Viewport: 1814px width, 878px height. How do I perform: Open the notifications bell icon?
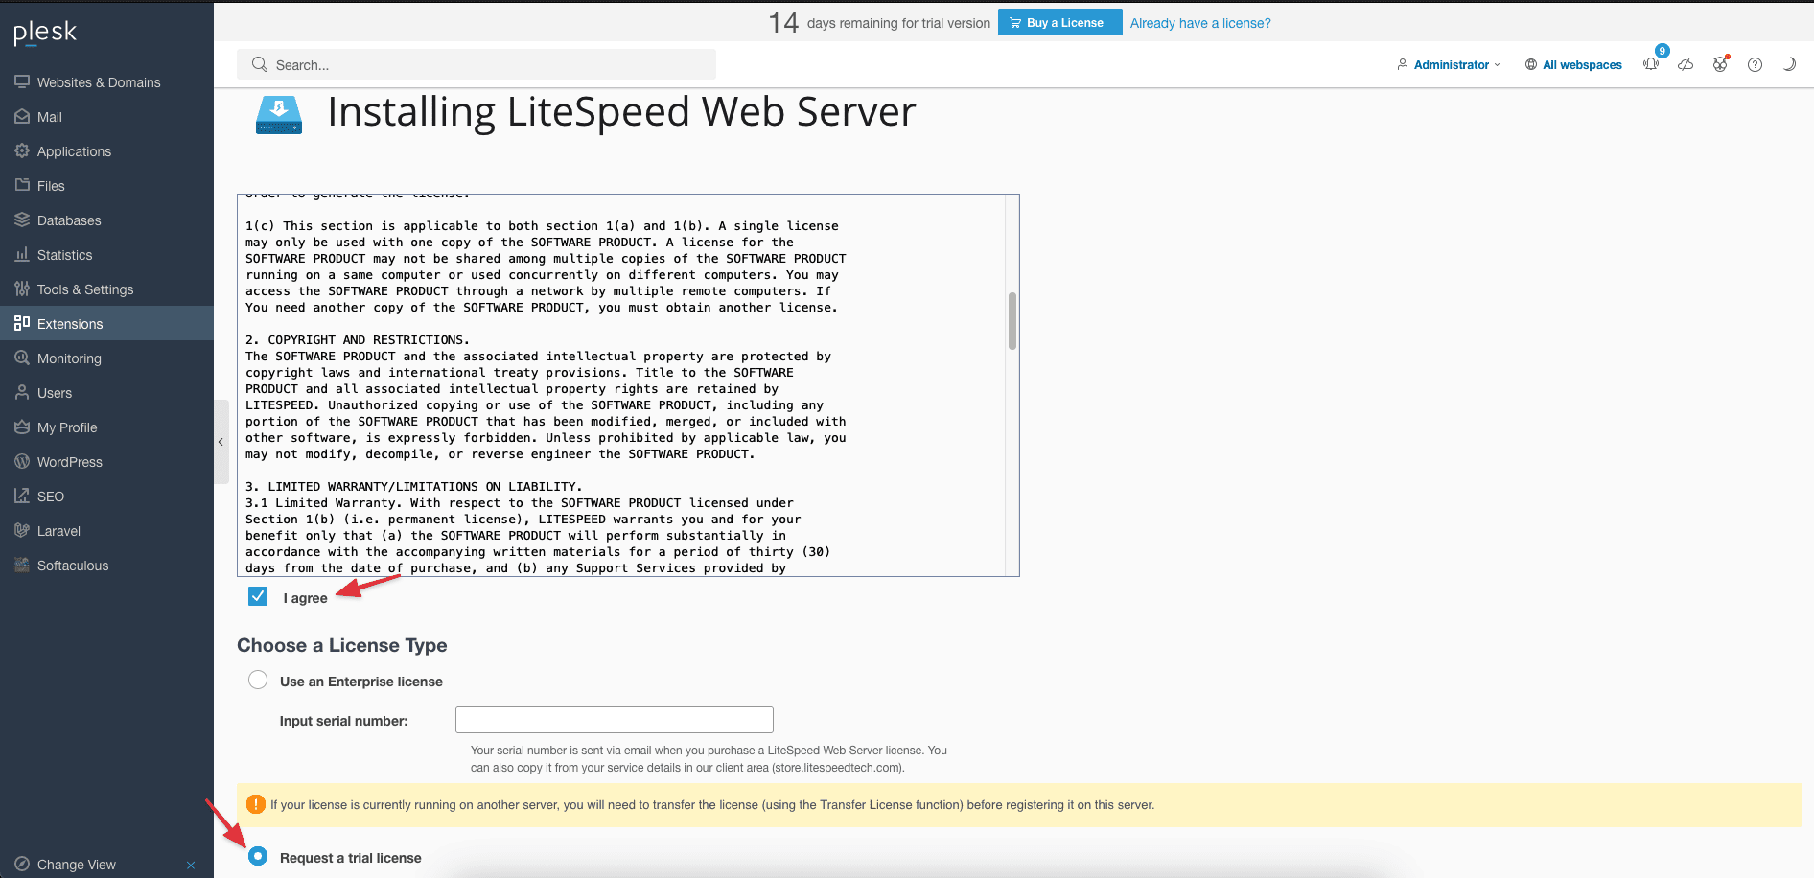click(1651, 64)
